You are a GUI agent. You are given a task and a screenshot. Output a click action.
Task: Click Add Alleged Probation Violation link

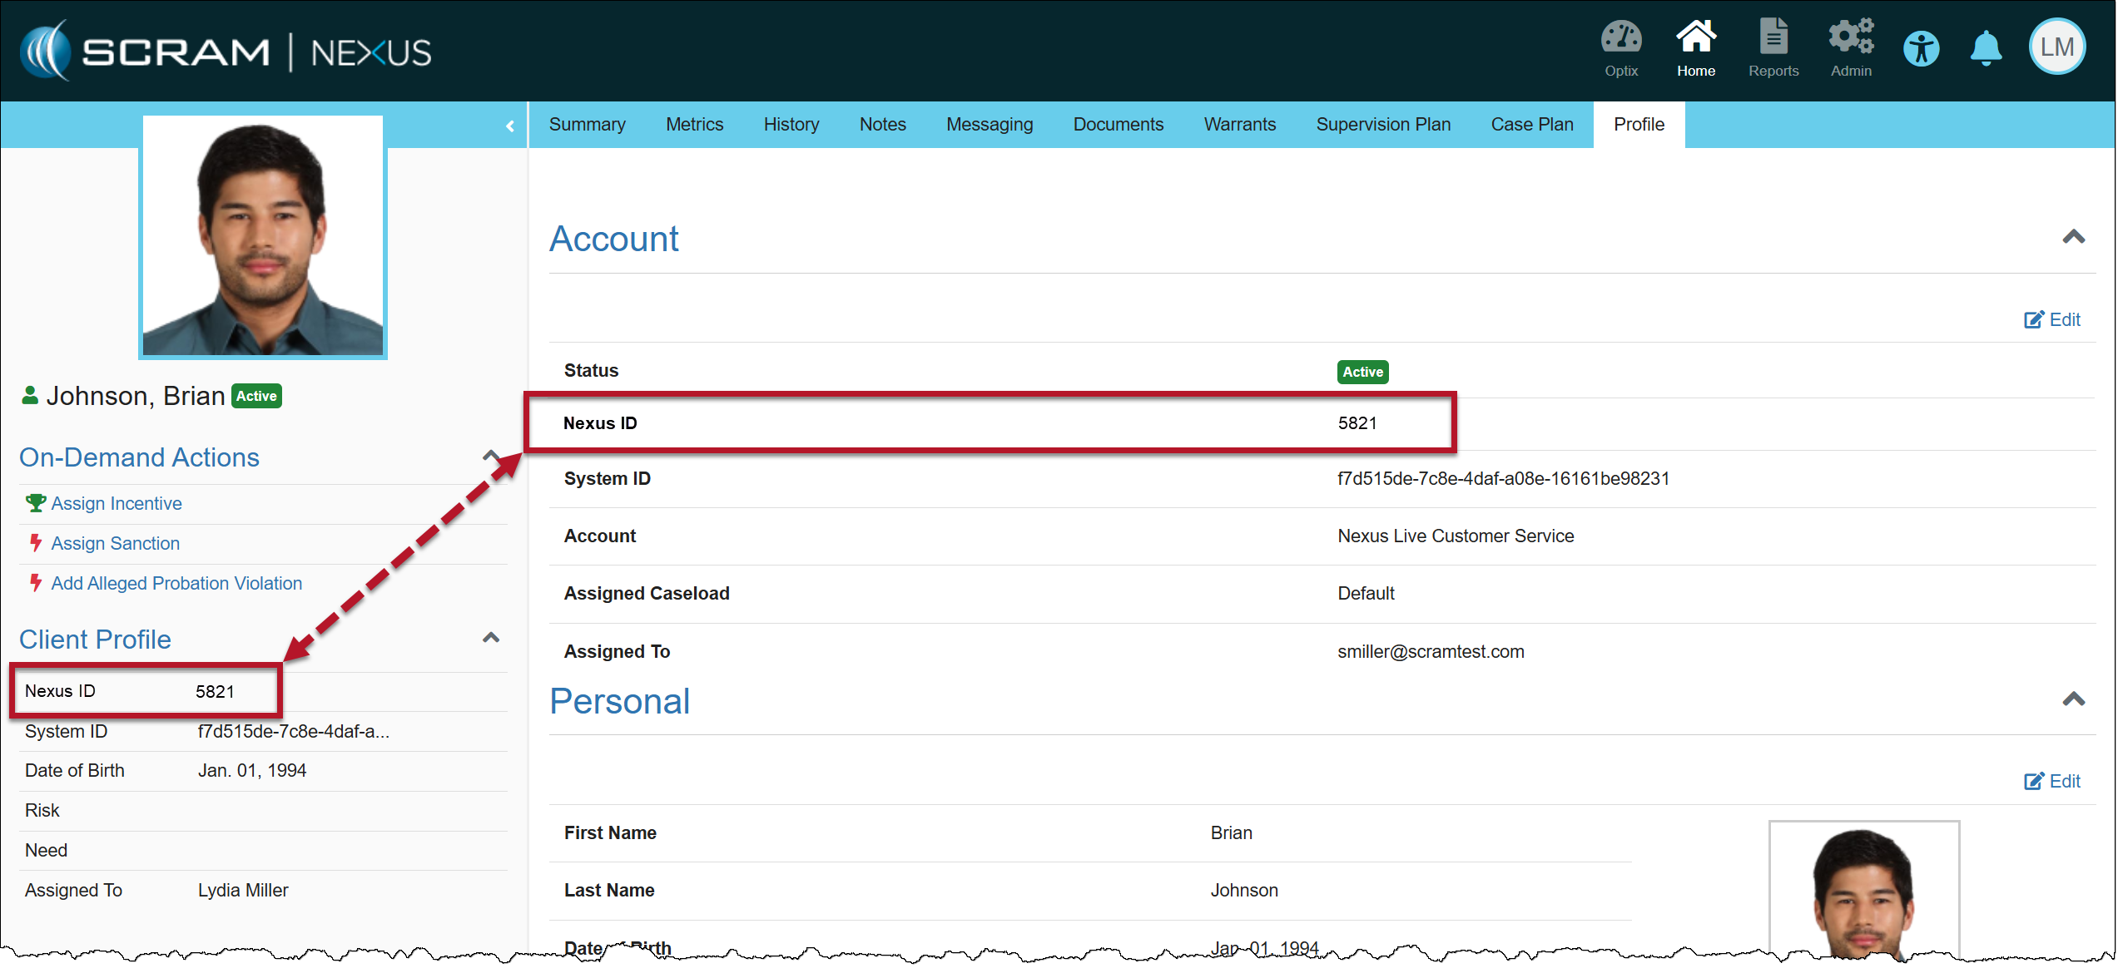[x=176, y=584]
